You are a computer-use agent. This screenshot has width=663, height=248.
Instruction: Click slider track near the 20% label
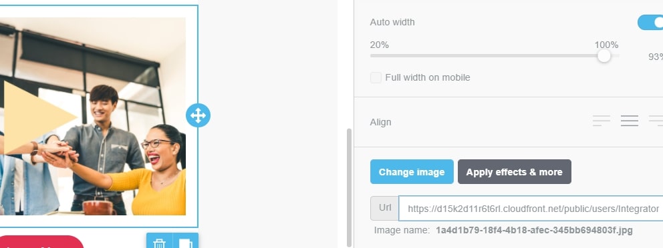(x=380, y=56)
